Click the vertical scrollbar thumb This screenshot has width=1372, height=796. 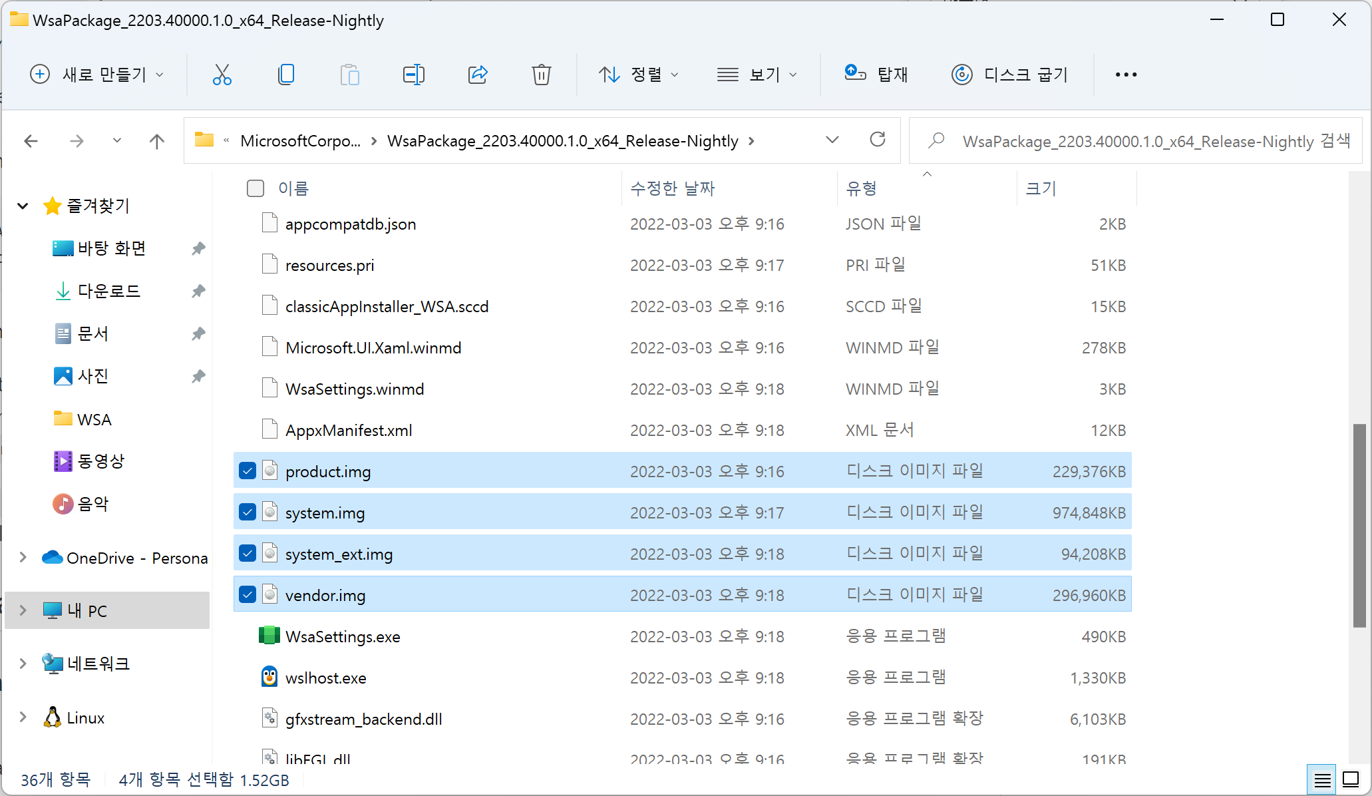(x=1359, y=526)
